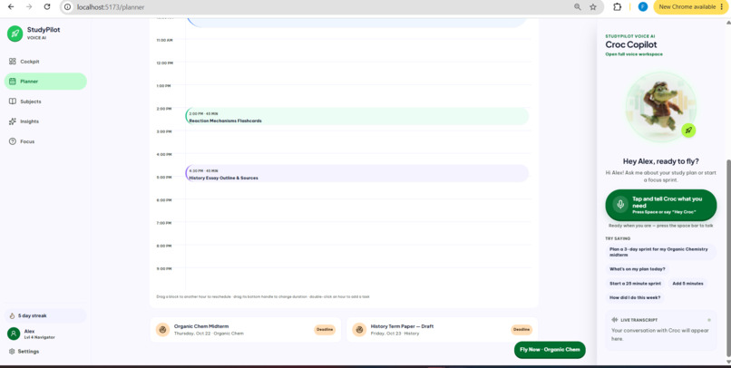Screen dimensions: 731x368
Task: Click the Croc mascot avatar image
Action: coord(661,107)
